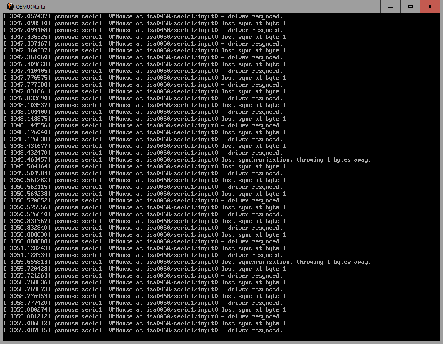Click the log line timestamped 3048.432470
This screenshot has width=443, height=344.
(x=143, y=153)
